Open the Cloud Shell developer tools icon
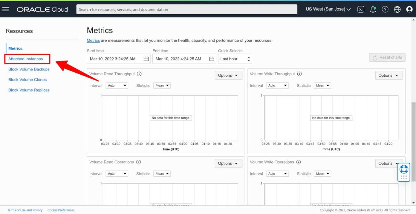Image resolution: width=416 pixels, height=214 pixels. pyautogui.click(x=361, y=9)
